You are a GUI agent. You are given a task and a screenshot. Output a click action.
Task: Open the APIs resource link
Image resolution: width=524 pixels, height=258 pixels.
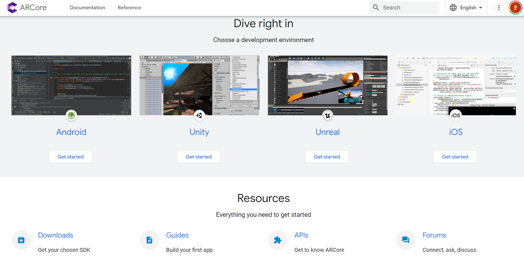point(301,235)
